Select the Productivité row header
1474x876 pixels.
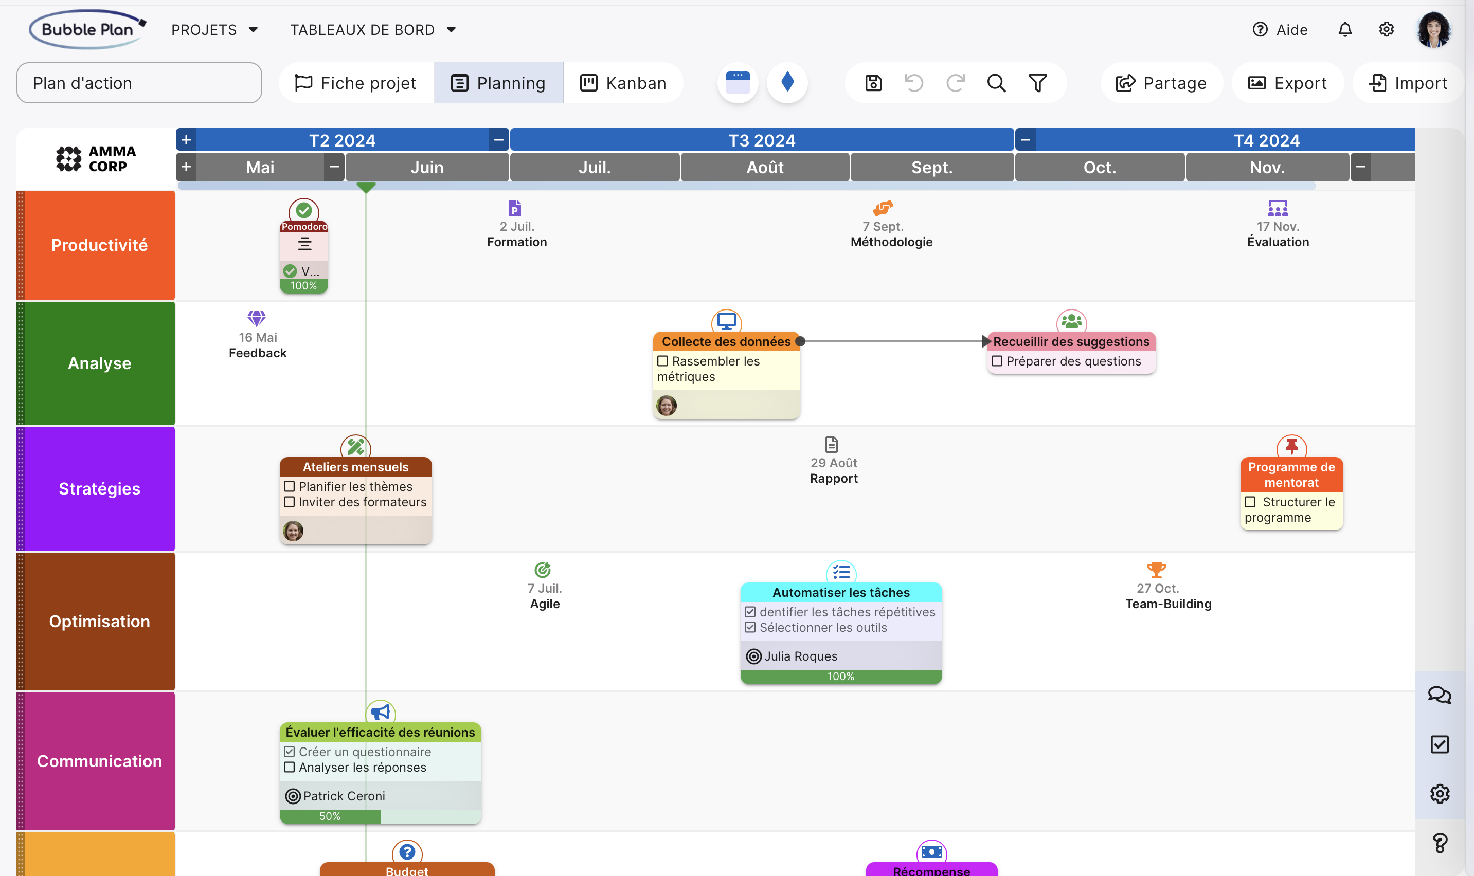(x=99, y=245)
